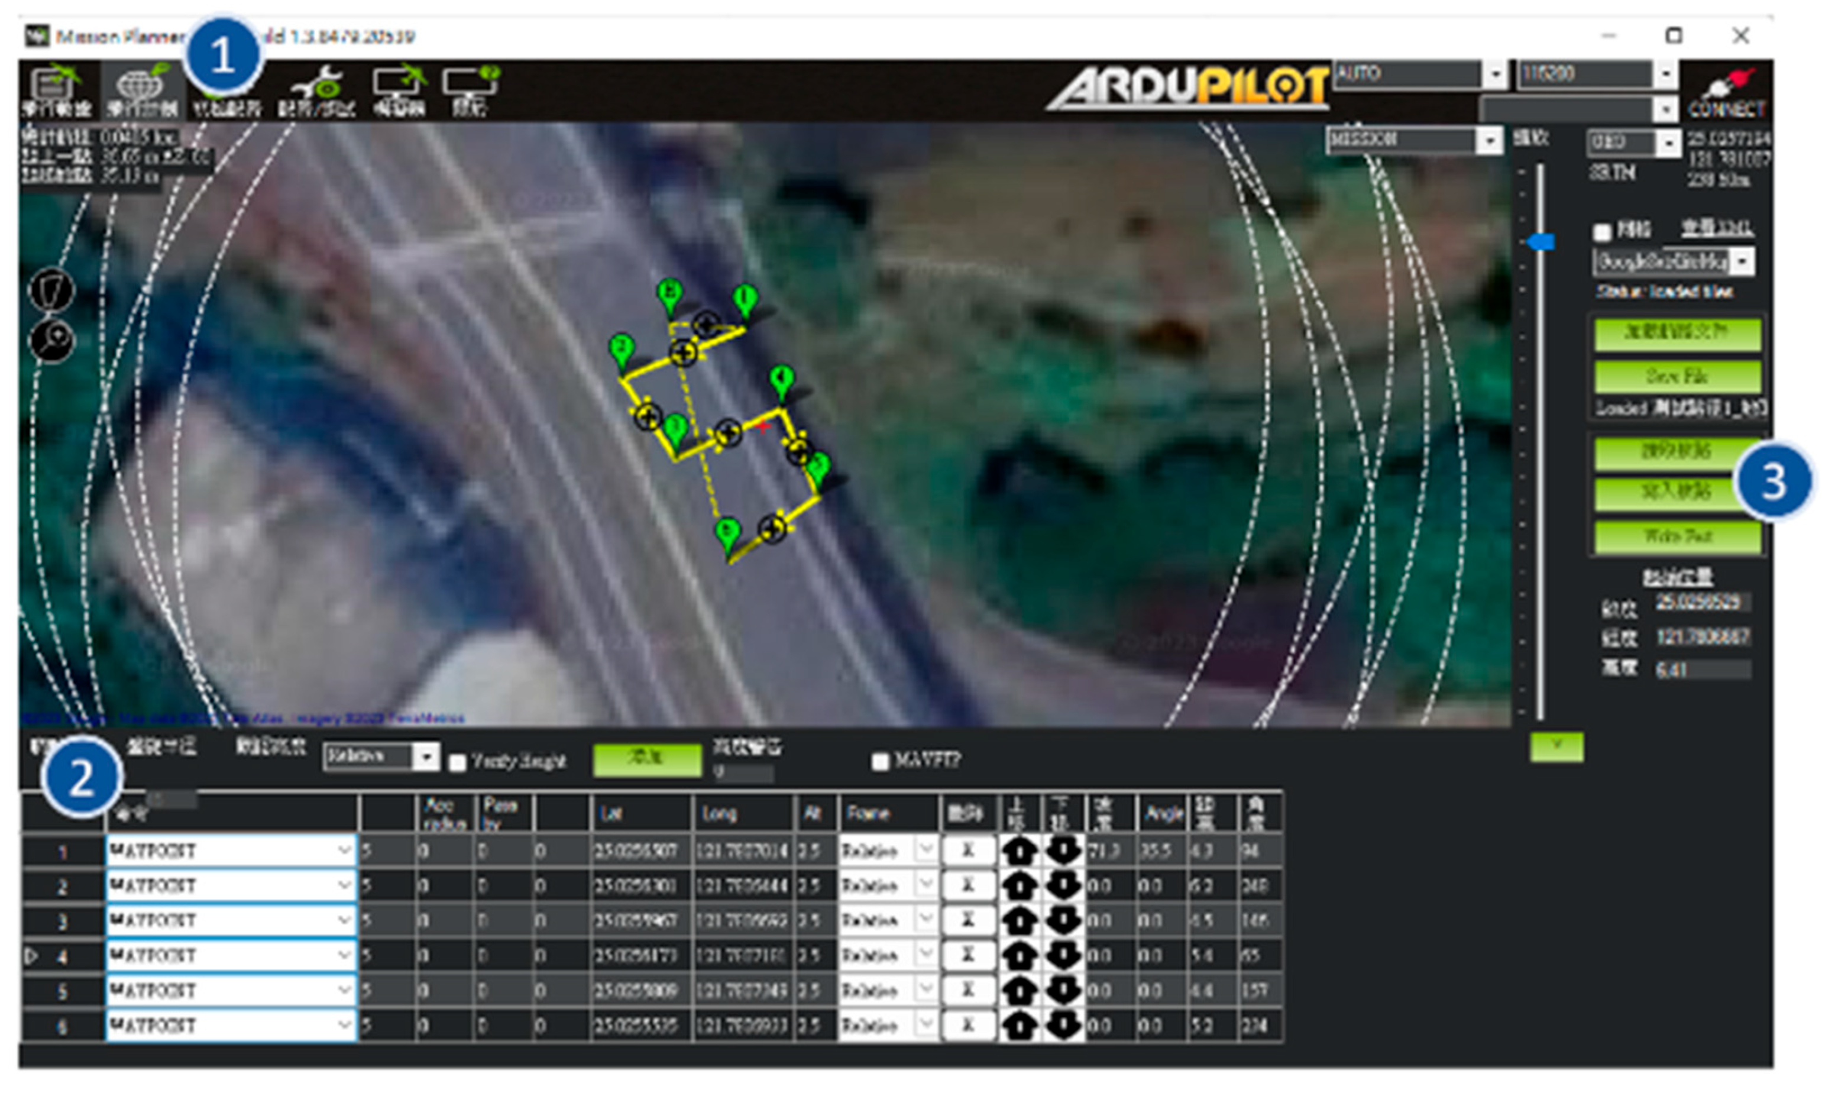Toggle the Verify Height checkbox

pyautogui.click(x=457, y=762)
